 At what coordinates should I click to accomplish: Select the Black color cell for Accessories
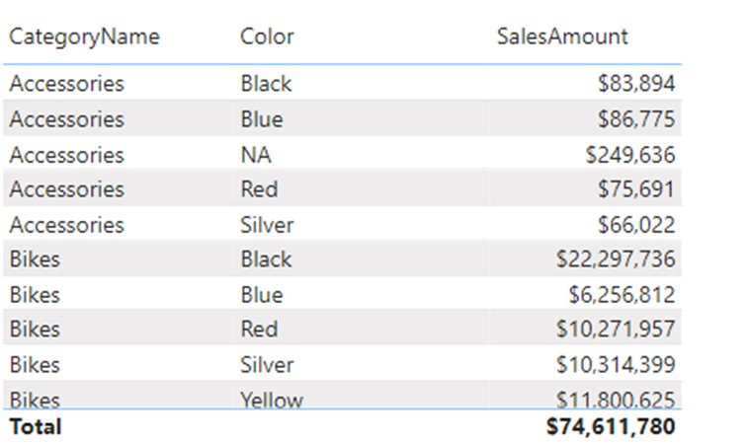(x=266, y=84)
